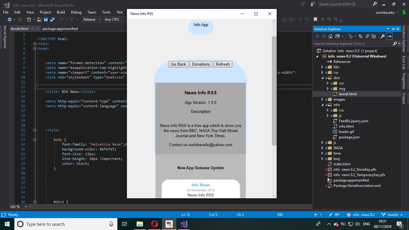Expand the twsj folder in Solution Explorer
409x230 pixels.
[322, 159]
